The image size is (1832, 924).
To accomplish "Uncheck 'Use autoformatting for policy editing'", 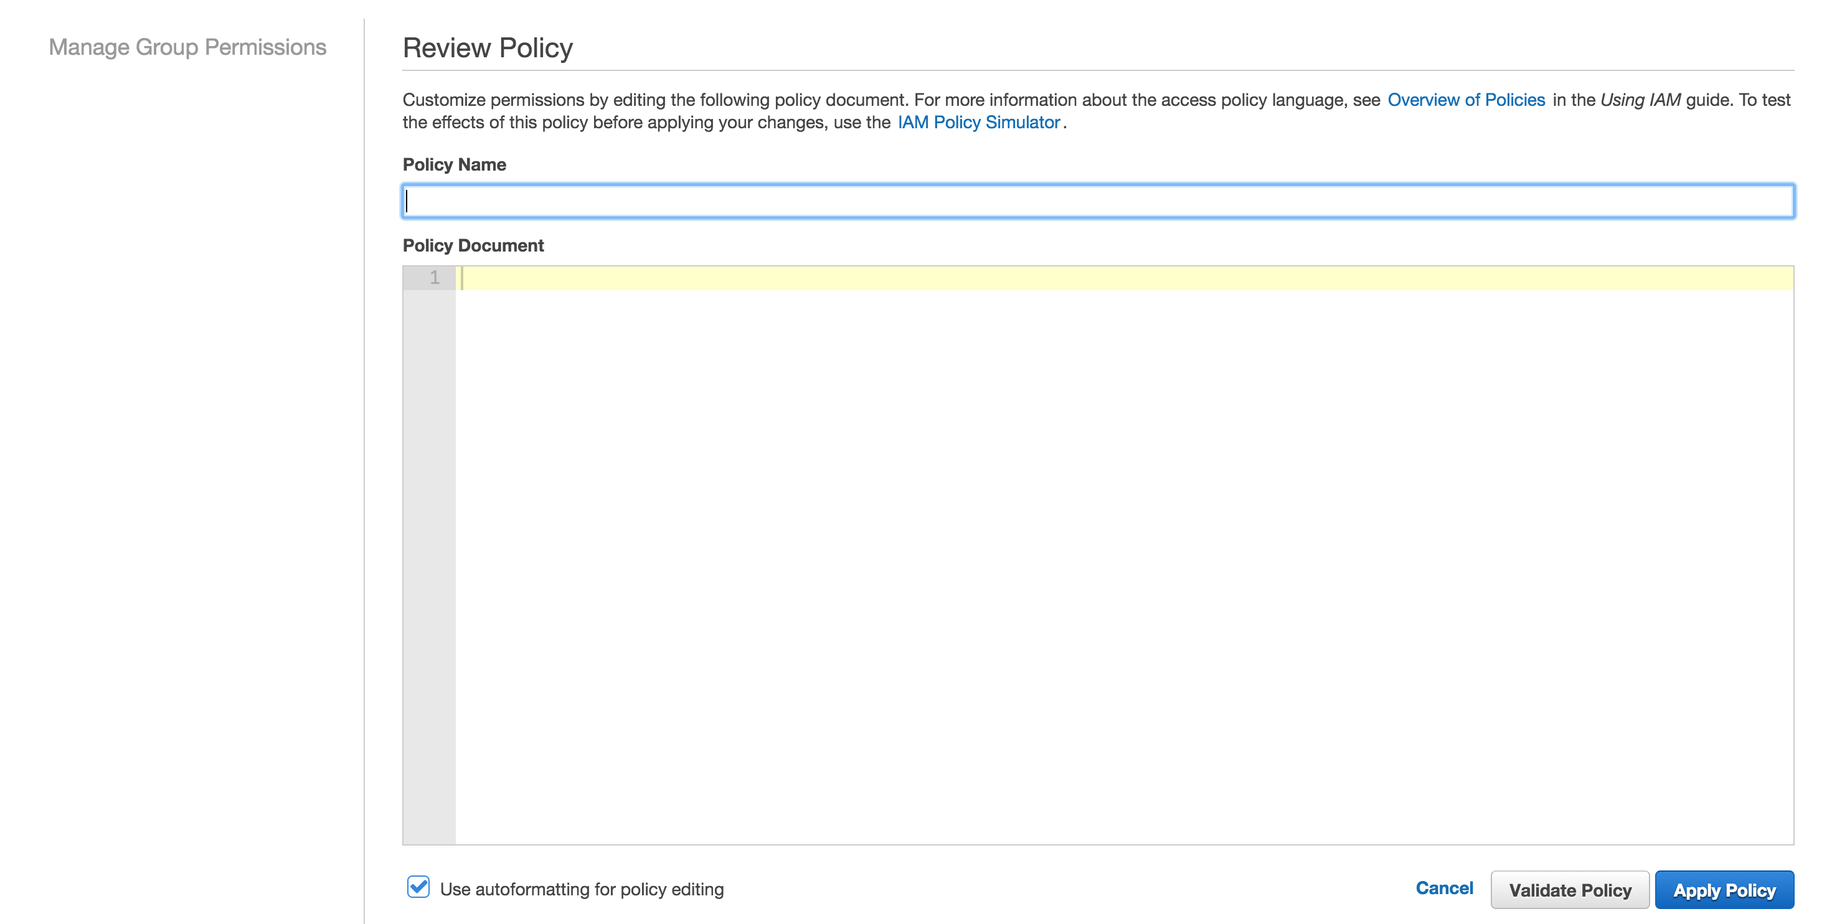I will [418, 887].
